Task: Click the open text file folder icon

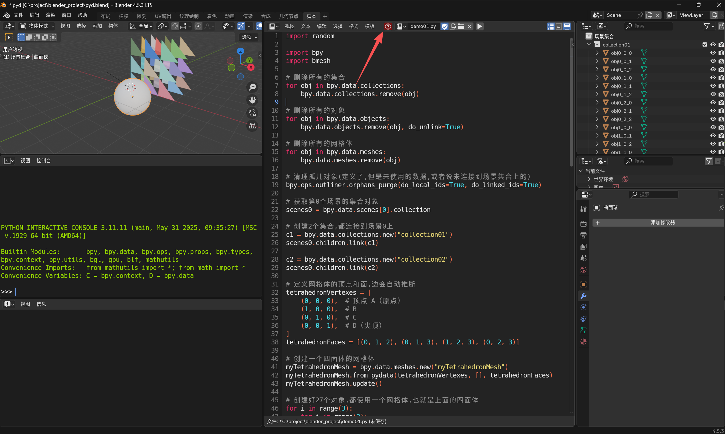Action: [461, 26]
